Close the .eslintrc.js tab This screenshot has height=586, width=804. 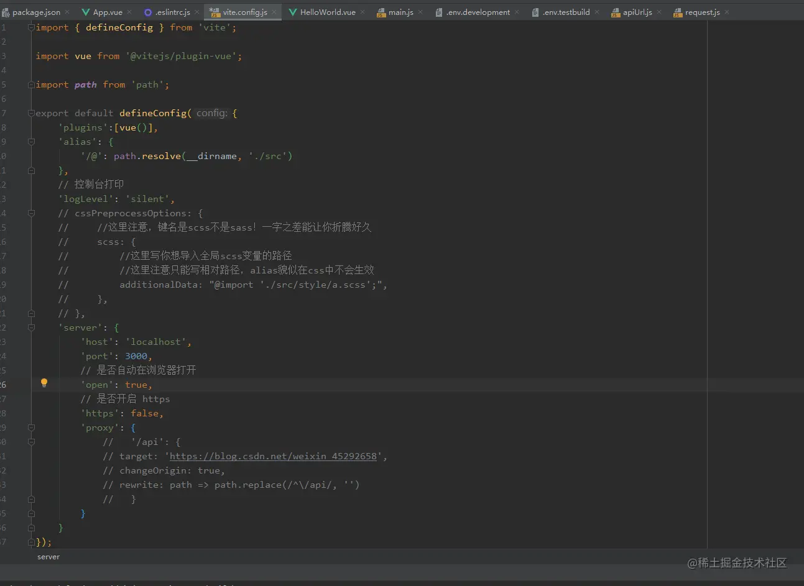coord(197,12)
